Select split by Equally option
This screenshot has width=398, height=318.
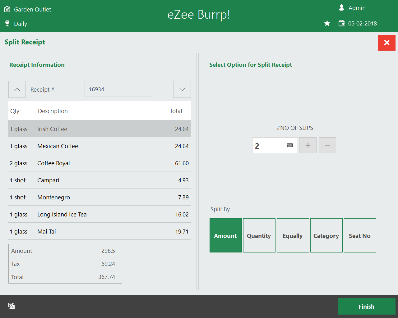pos(293,235)
